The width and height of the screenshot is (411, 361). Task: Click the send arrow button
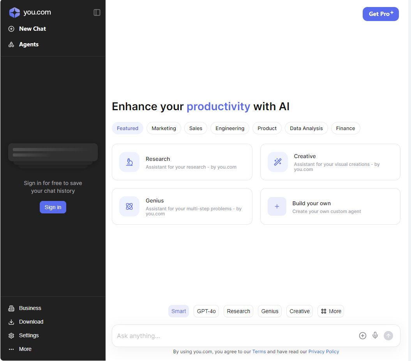388,336
